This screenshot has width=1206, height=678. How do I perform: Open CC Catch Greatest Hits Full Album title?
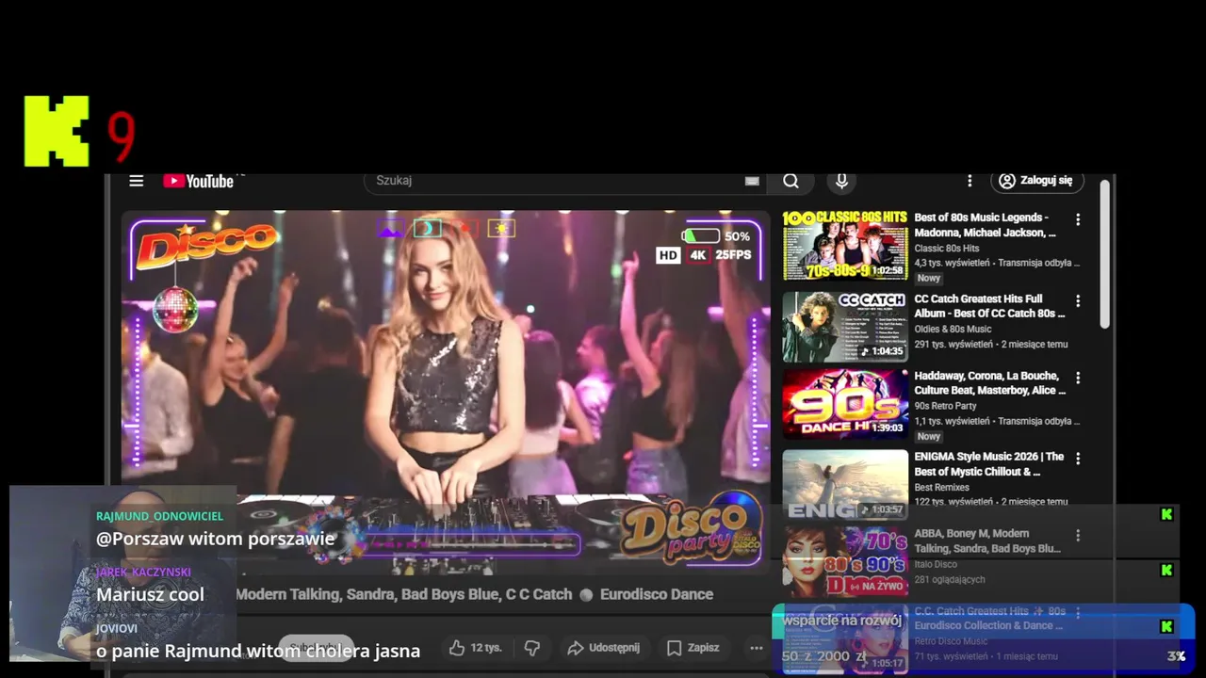pyautogui.click(x=989, y=306)
